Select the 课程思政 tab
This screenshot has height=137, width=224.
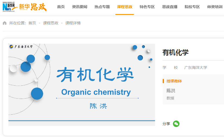click(x=125, y=7)
